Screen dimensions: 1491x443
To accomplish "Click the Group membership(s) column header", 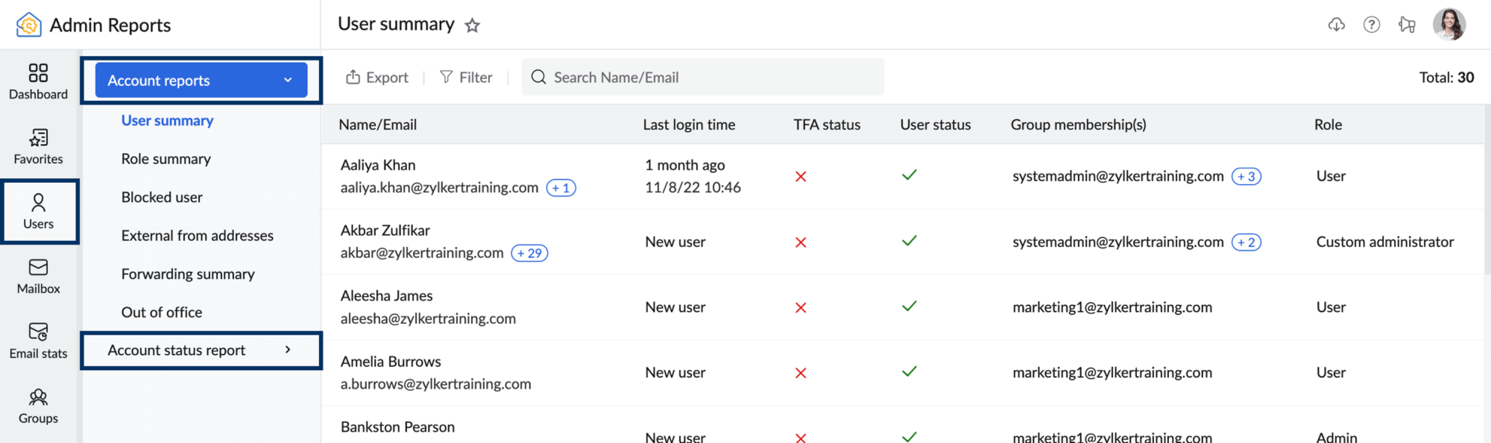I will coord(1078,124).
